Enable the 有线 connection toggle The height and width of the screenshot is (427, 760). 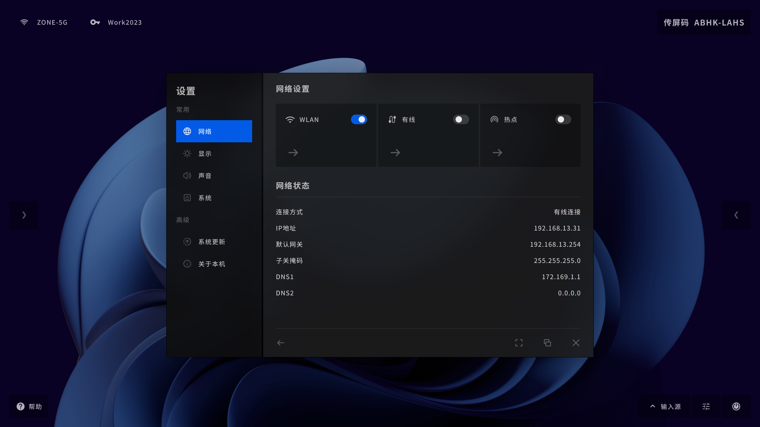[x=461, y=119]
